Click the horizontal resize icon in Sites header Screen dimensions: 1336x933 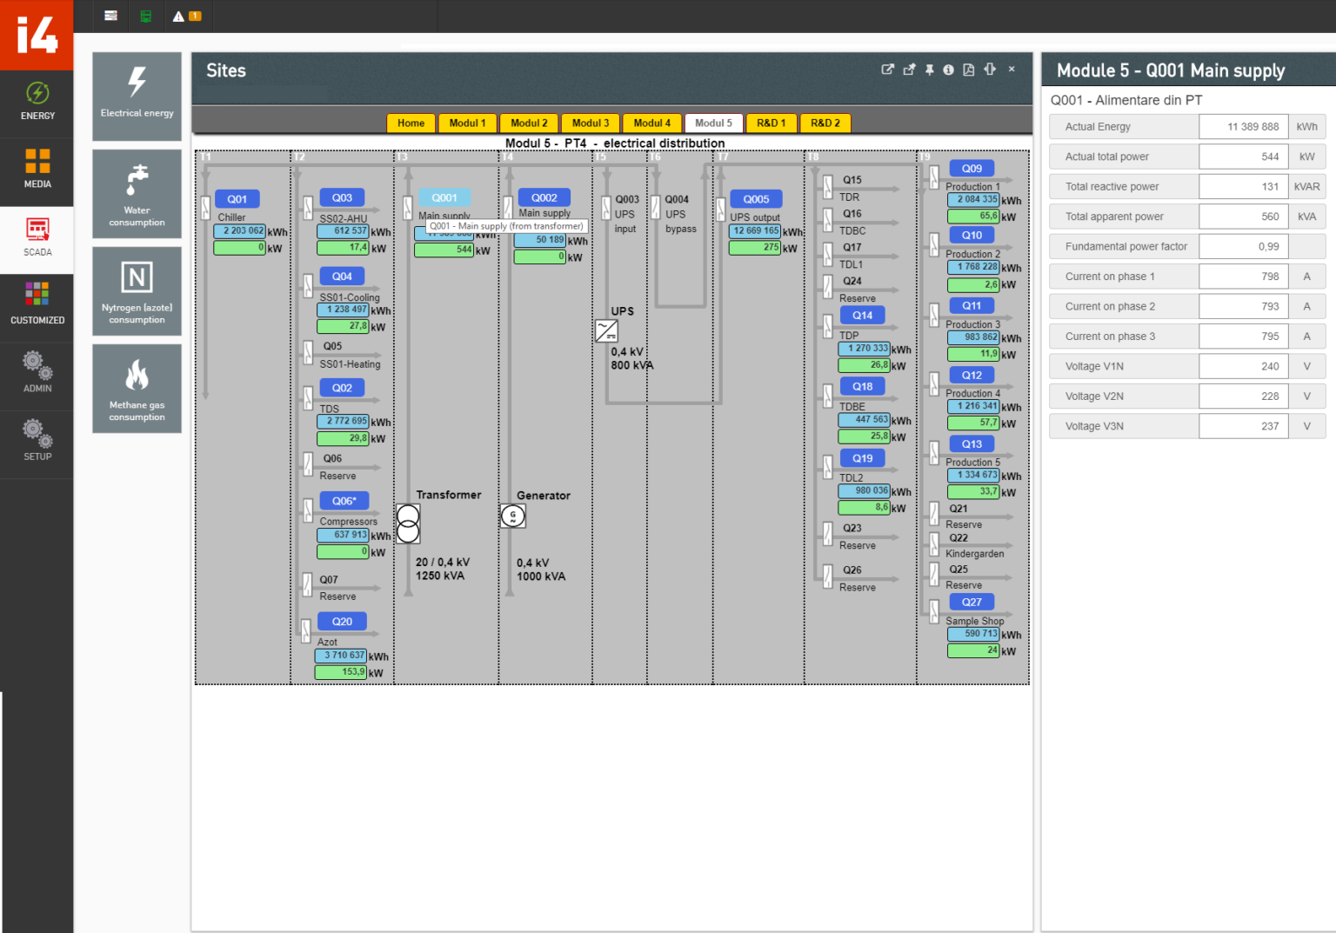point(990,70)
